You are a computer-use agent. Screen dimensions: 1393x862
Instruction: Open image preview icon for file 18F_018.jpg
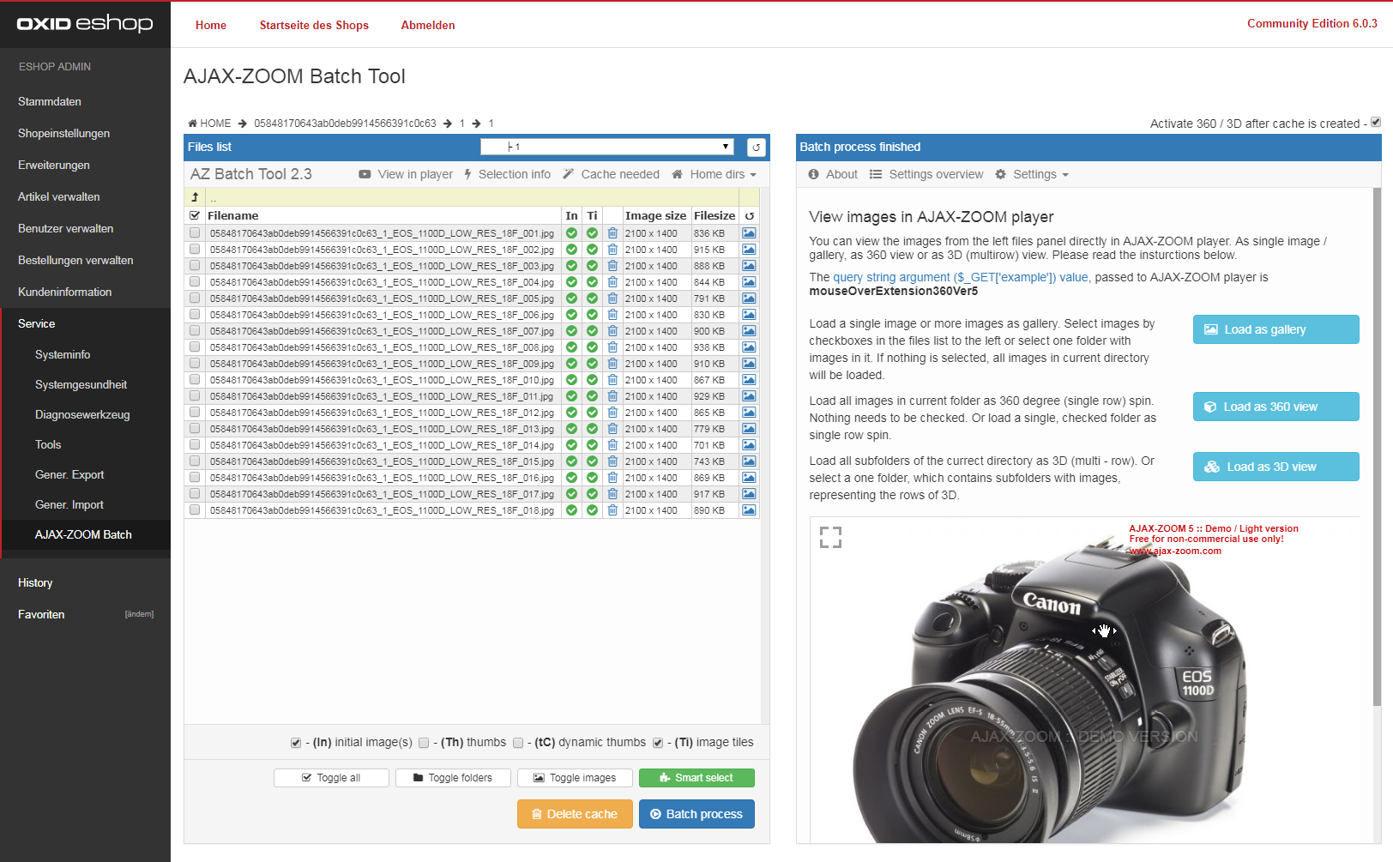click(749, 510)
